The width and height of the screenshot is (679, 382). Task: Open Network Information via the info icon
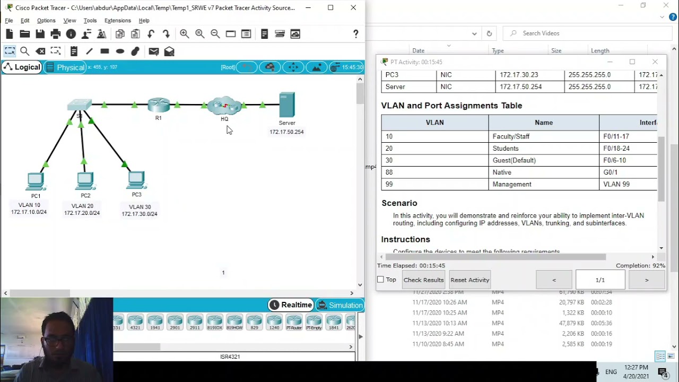[x=71, y=34]
